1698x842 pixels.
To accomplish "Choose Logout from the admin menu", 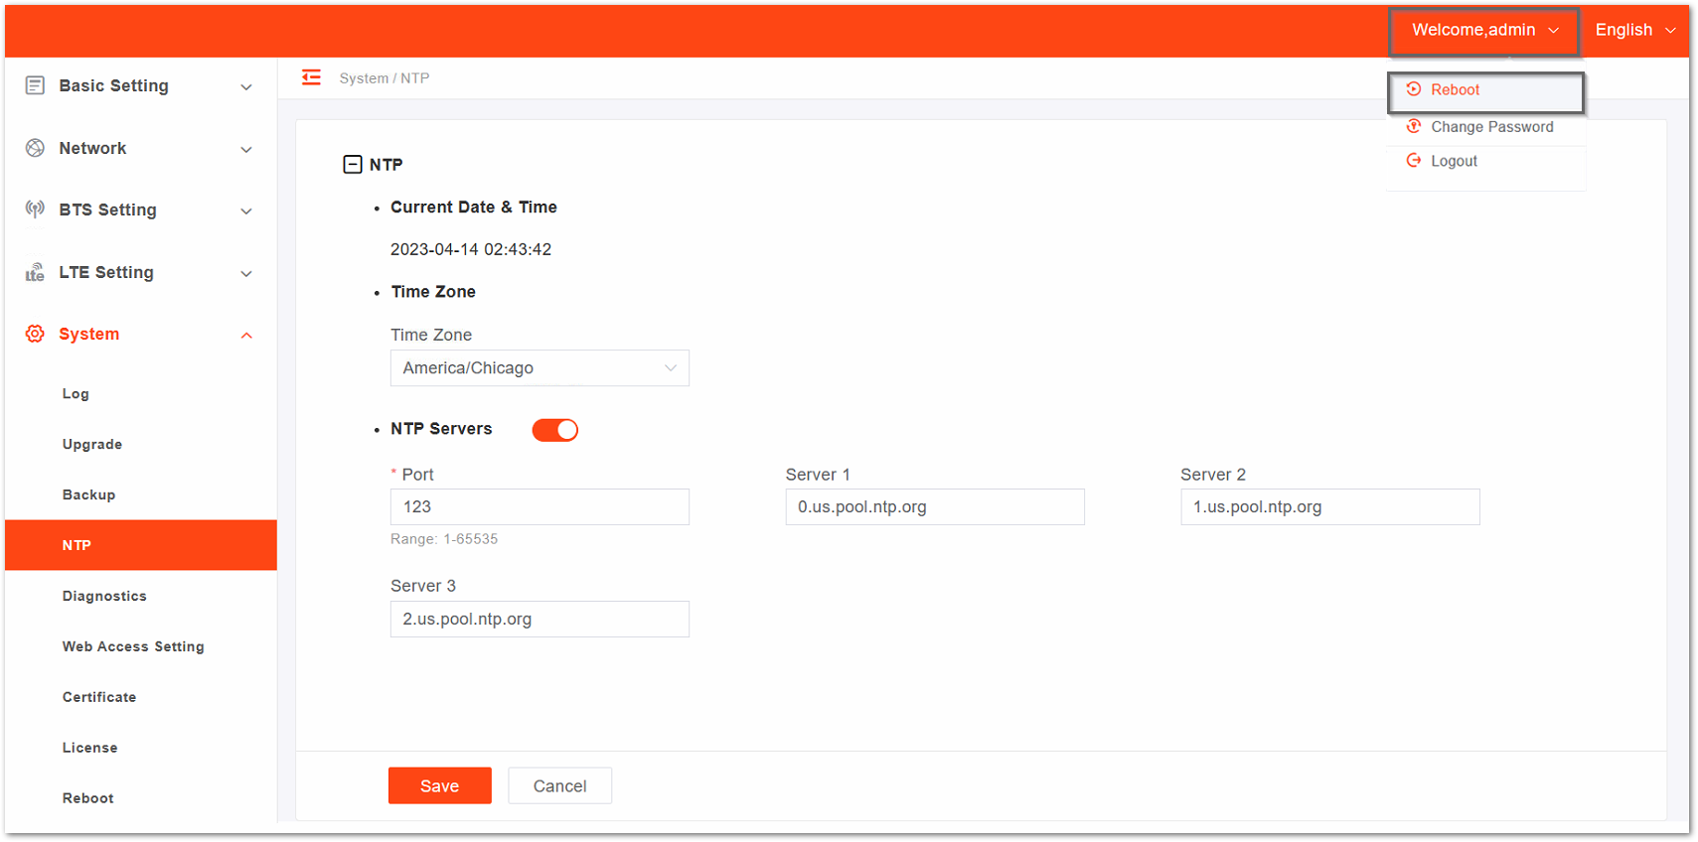I will pyautogui.click(x=1486, y=161).
